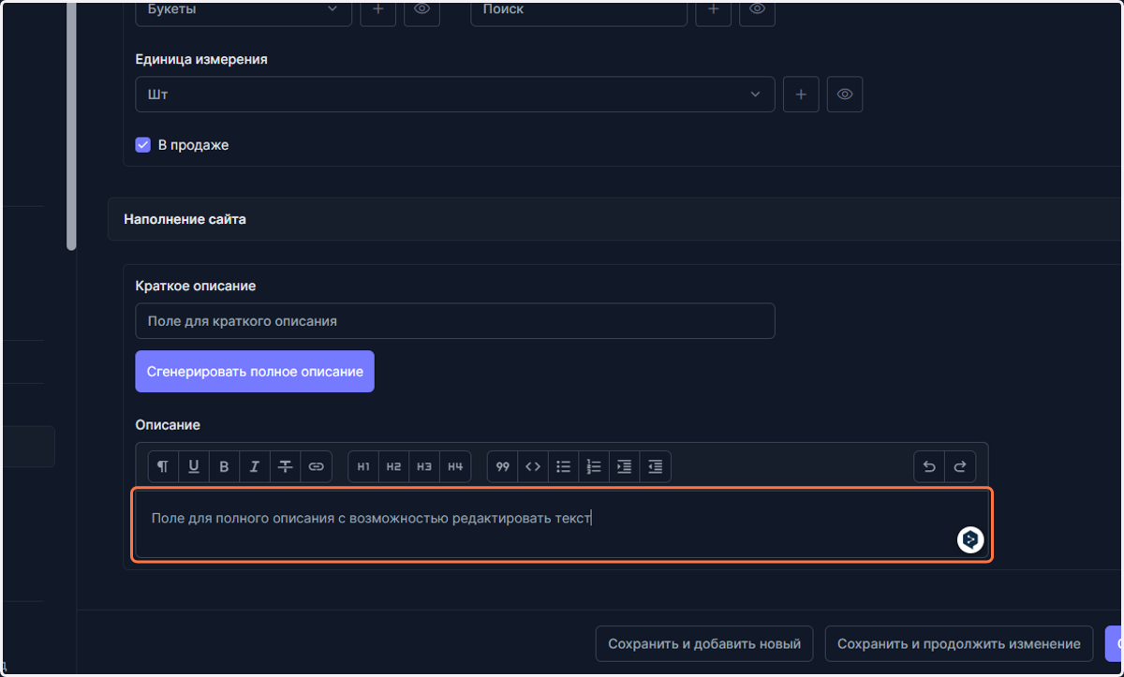Insert a link in the description
Screen dimensions: 1124x677
pos(317,466)
